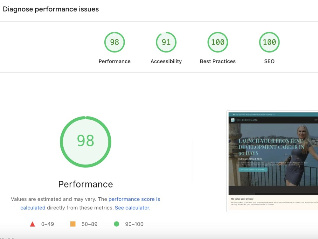Jump to the Best Practices category label
318x239 pixels.
pyautogui.click(x=218, y=61)
